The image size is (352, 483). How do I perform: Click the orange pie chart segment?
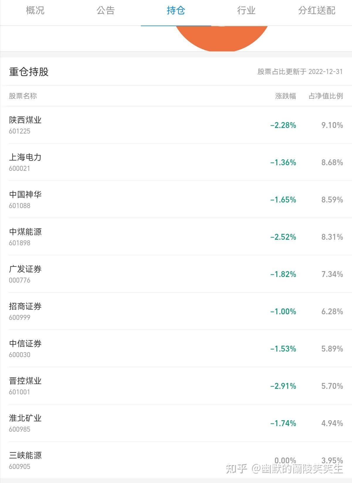tap(222, 38)
